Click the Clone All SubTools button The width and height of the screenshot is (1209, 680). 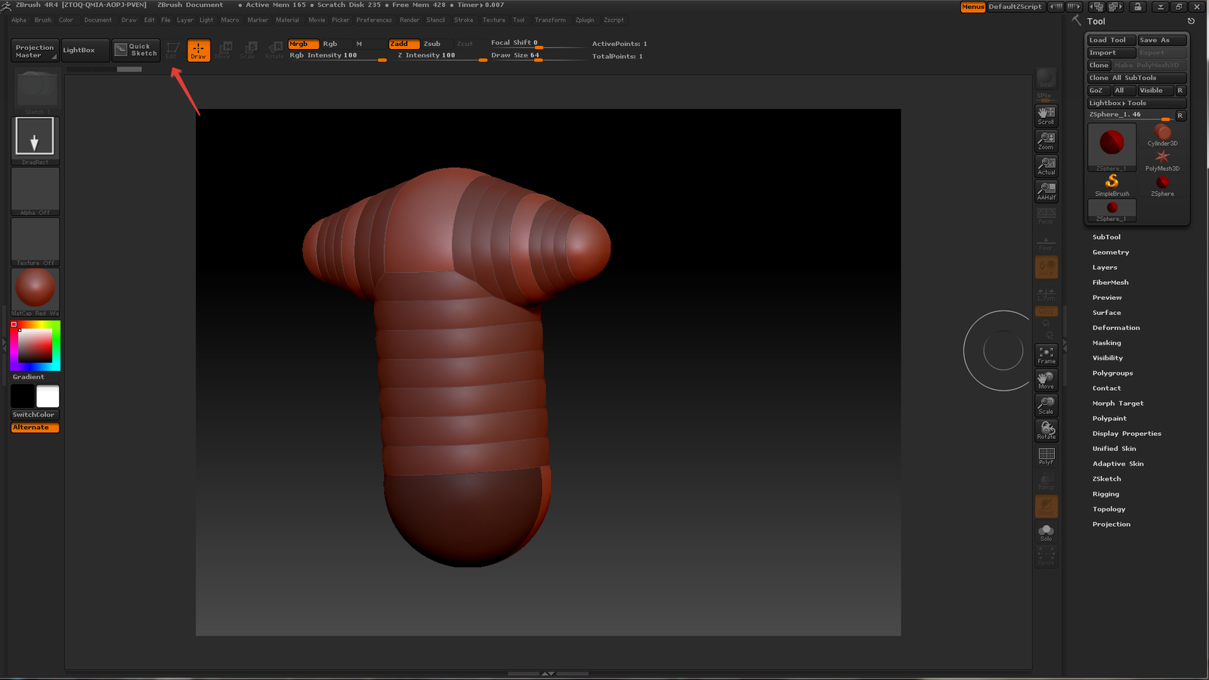coord(1136,78)
